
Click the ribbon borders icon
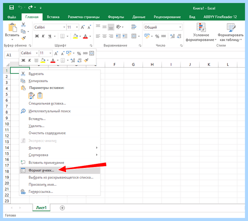62,36
